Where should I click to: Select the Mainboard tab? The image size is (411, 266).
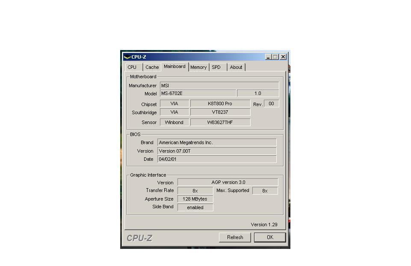coord(174,67)
